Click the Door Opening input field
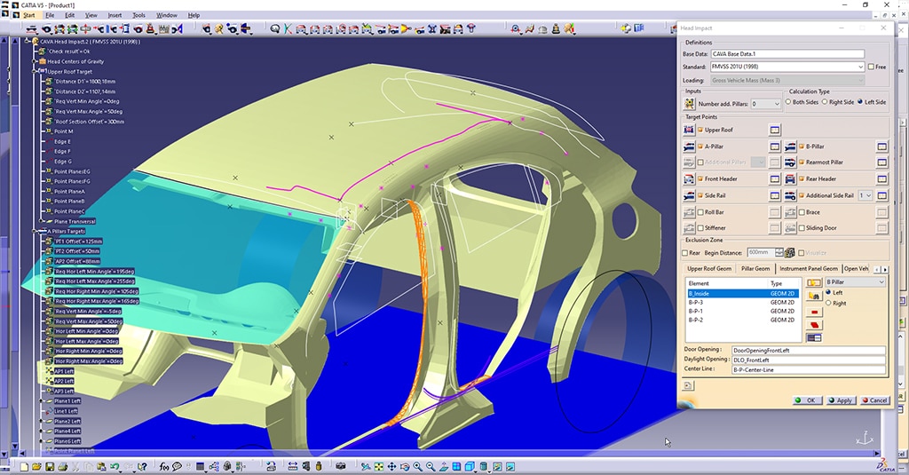This screenshot has width=909, height=475. pos(808,351)
